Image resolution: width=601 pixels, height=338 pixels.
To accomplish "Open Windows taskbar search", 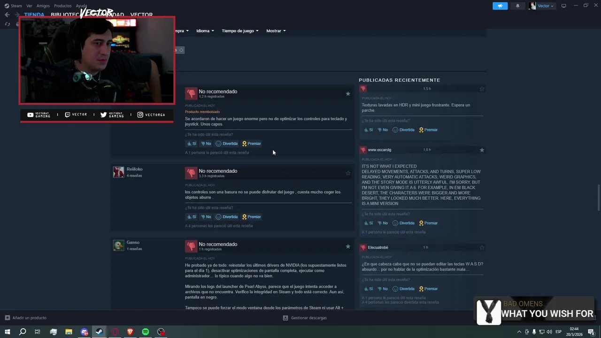I will [23, 332].
